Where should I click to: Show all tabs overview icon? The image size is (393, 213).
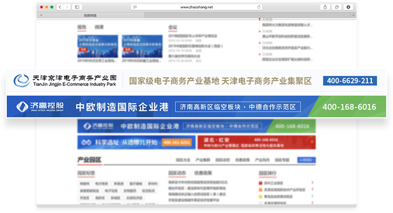pos(337,7)
